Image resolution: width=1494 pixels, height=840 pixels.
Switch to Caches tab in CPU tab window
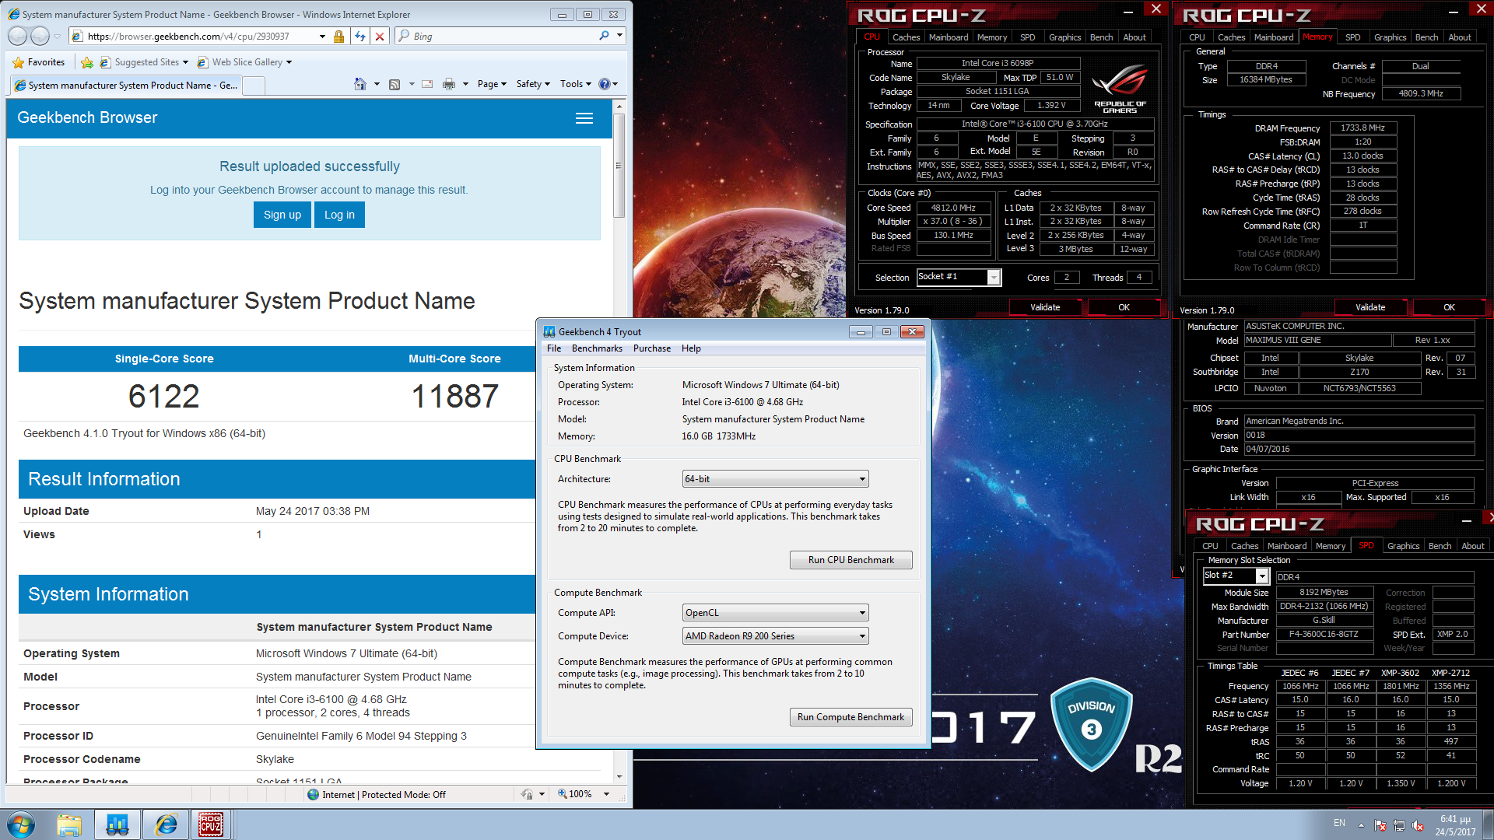pyautogui.click(x=906, y=37)
